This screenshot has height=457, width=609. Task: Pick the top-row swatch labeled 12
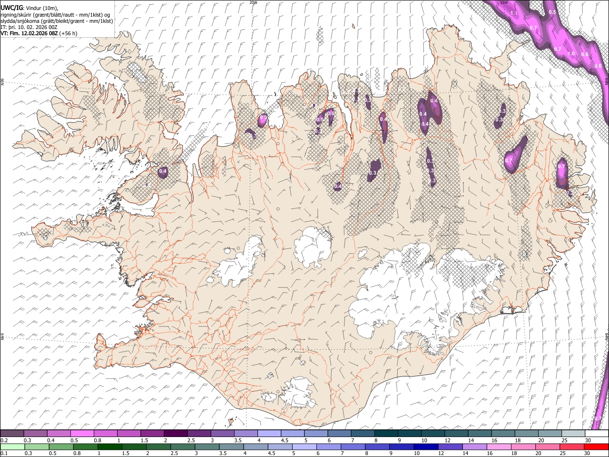click(x=455, y=433)
